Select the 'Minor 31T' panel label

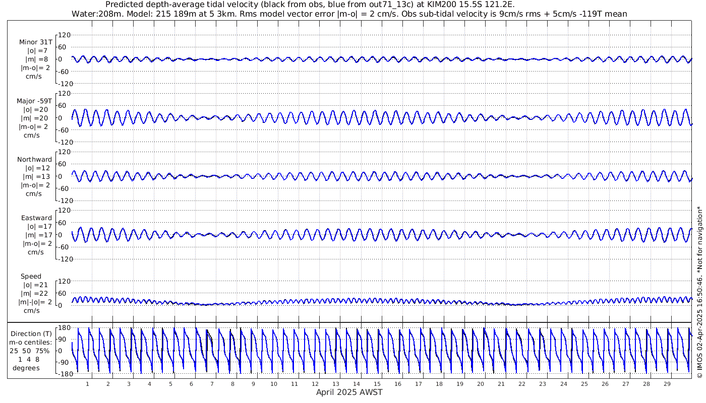[35, 42]
